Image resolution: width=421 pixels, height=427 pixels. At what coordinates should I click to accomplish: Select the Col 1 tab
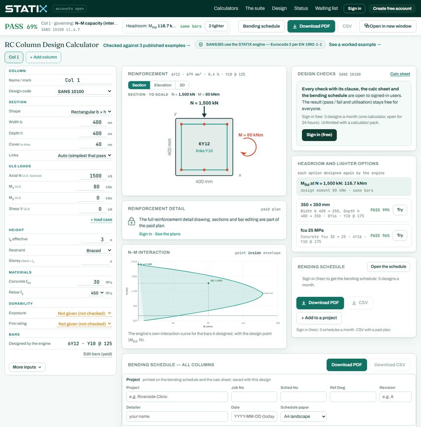click(14, 57)
